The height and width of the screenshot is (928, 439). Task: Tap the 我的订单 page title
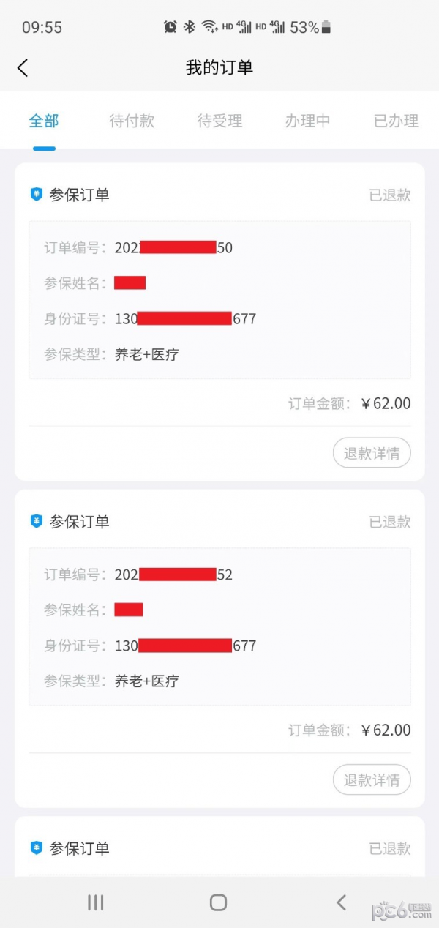(x=219, y=68)
